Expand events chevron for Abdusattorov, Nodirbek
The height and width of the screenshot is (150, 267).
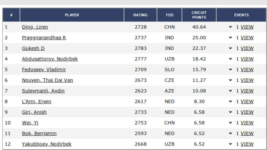pos(230,59)
